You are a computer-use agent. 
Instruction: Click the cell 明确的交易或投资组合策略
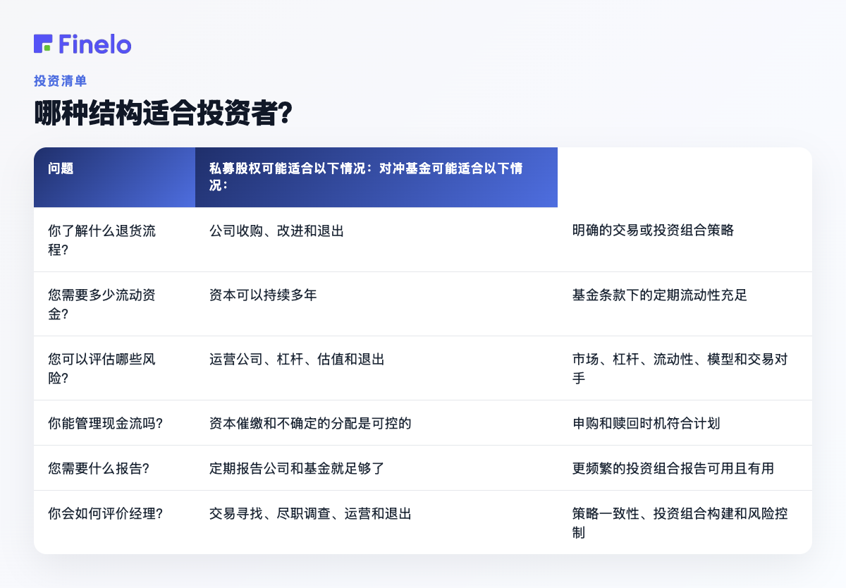[653, 231]
